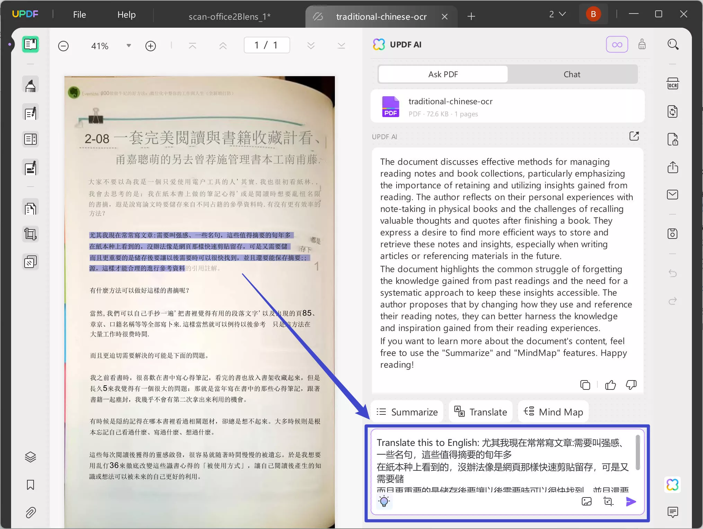Viewport: 703px width, 529px height.
Task: Switch to the Chat tab
Action: 572,74
